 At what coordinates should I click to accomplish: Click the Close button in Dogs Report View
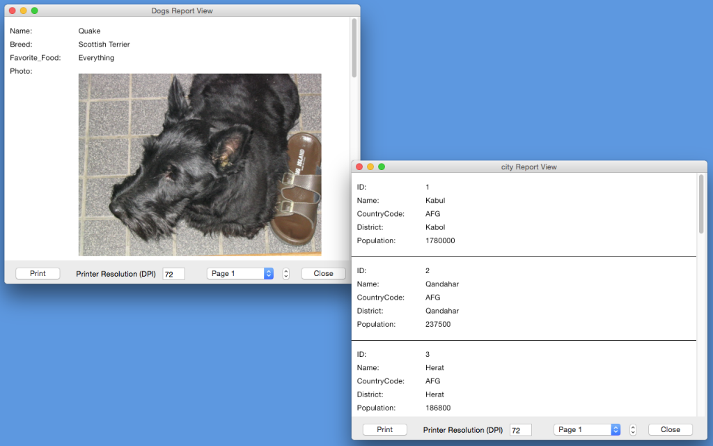point(323,274)
